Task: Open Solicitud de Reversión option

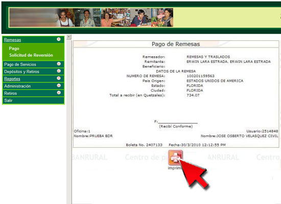Action: click(31, 55)
